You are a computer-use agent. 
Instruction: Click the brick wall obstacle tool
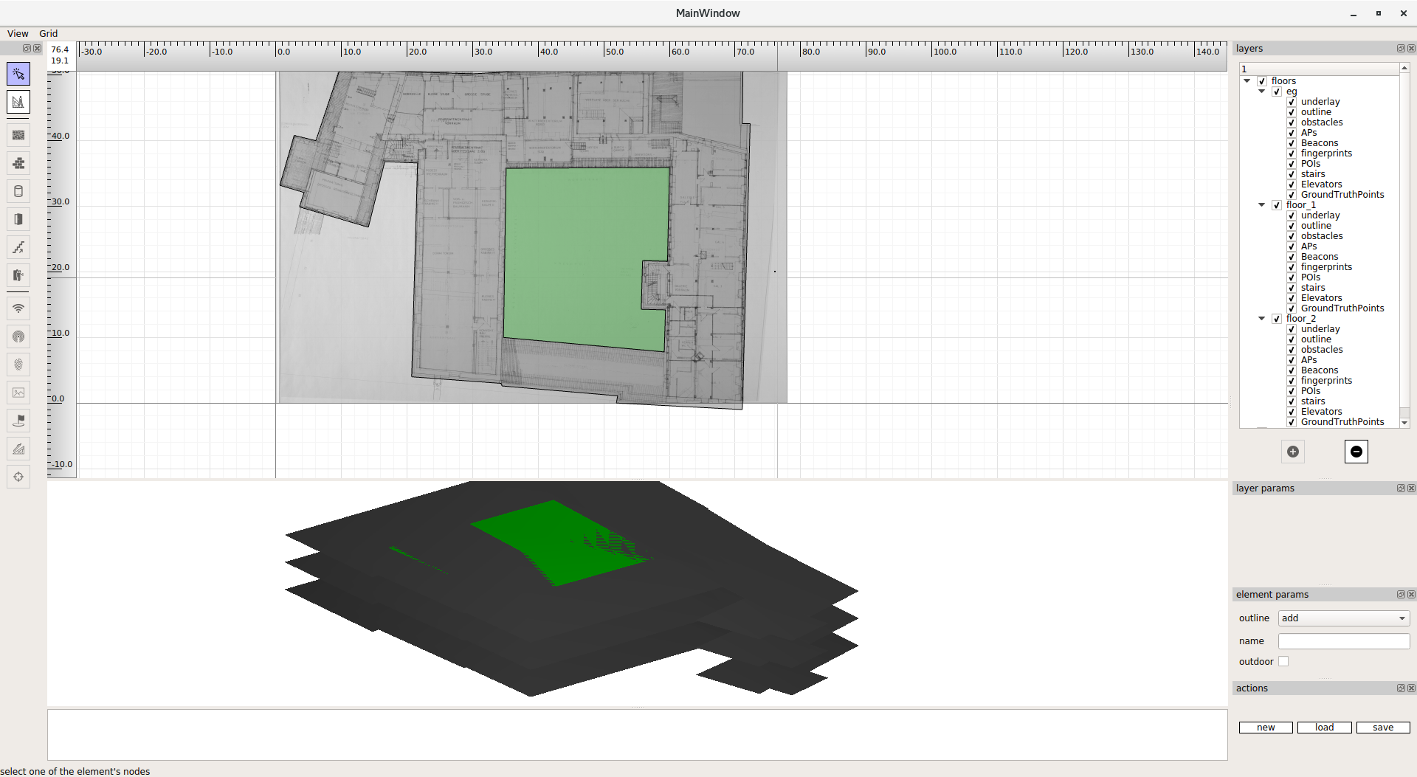pyautogui.click(x=18, y=163)
